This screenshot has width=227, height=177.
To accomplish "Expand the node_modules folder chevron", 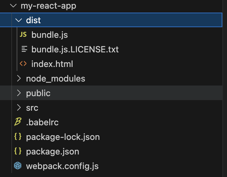I will click(x=19, y=79).
